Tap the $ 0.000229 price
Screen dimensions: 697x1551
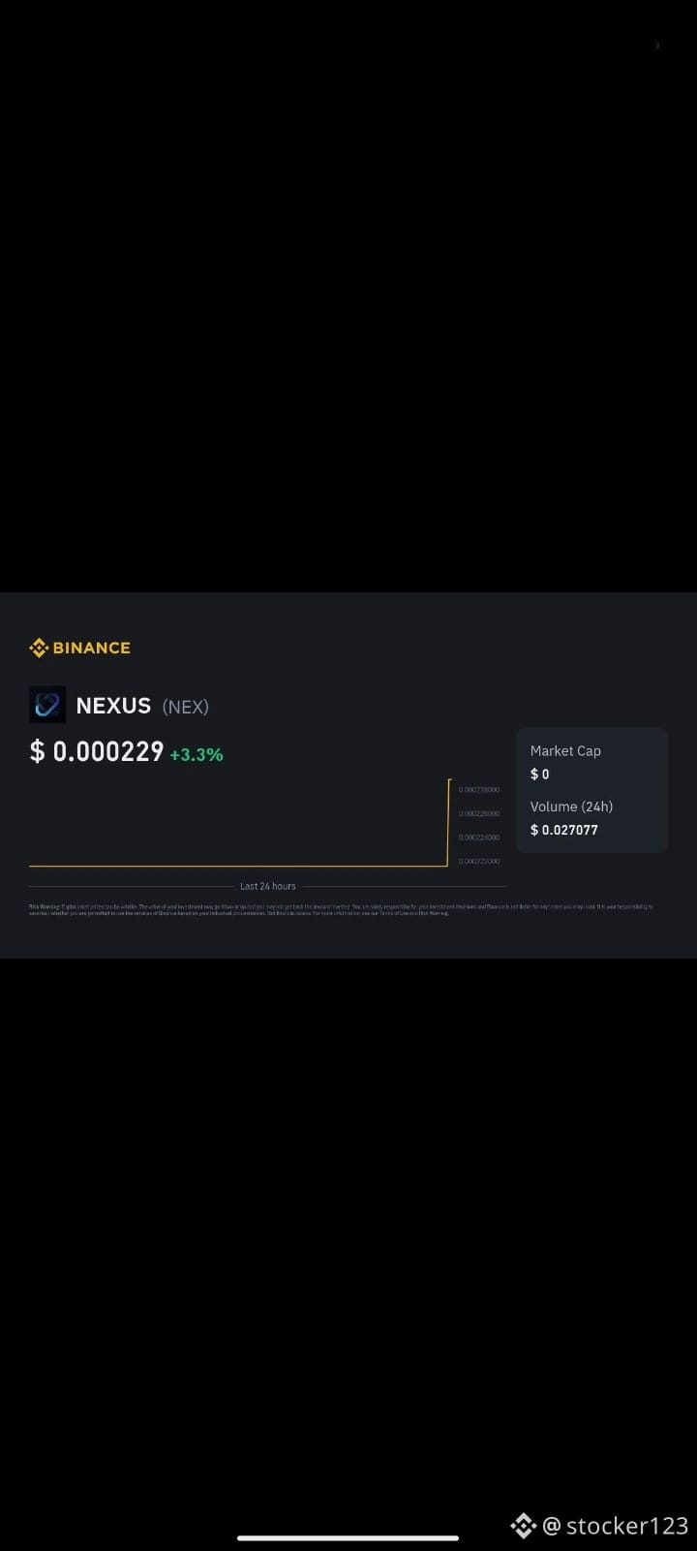tap(97, 751)
